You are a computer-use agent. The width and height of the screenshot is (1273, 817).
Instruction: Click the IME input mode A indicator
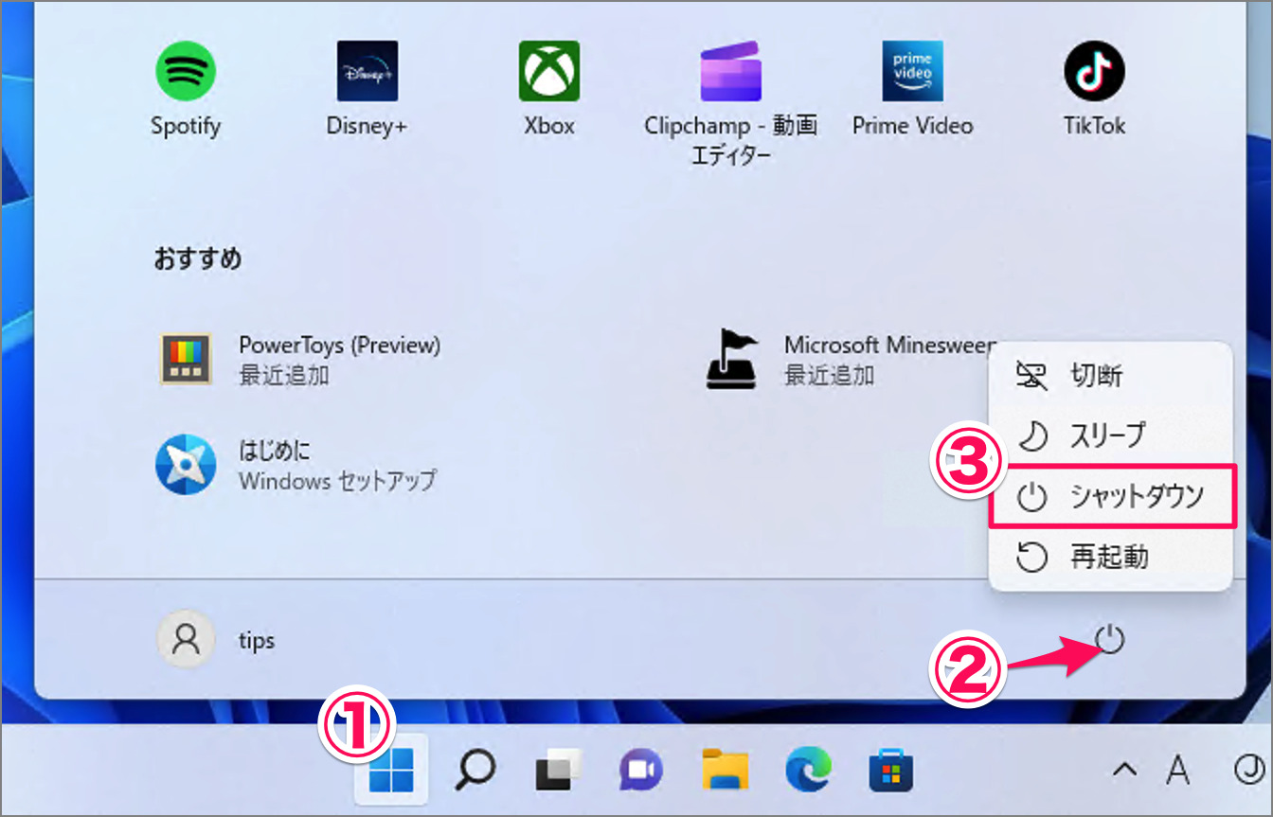coord(1178,771)
